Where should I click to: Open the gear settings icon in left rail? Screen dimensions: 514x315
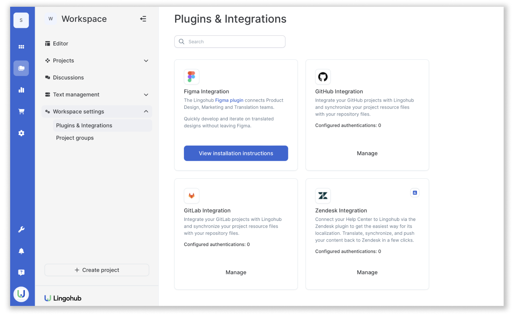pyautogui.click(x=21, y=133)
